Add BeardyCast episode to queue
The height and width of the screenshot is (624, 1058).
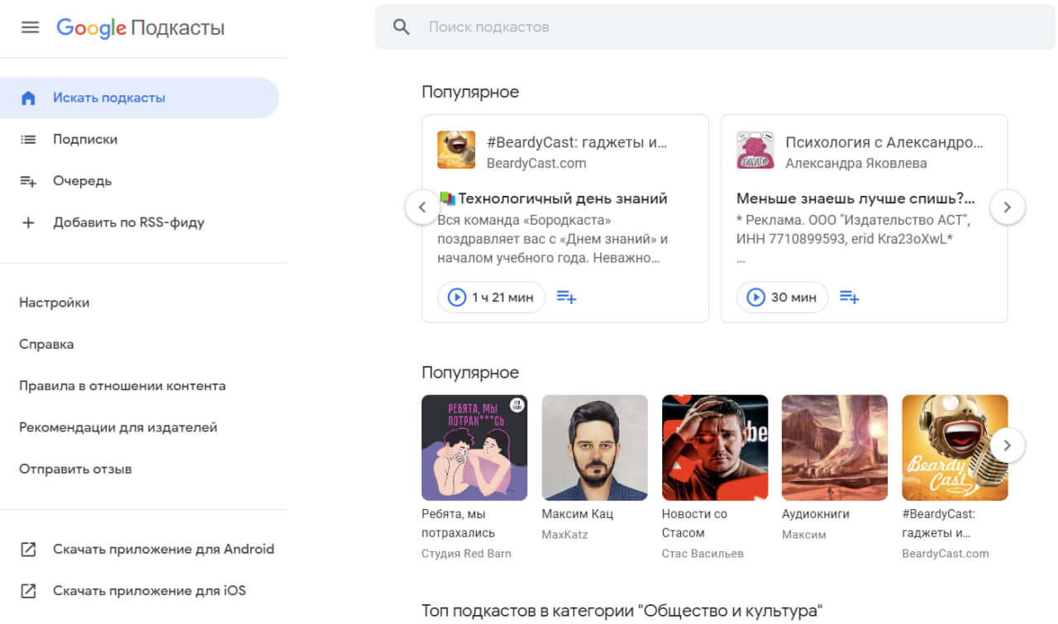tap(566, 297)
